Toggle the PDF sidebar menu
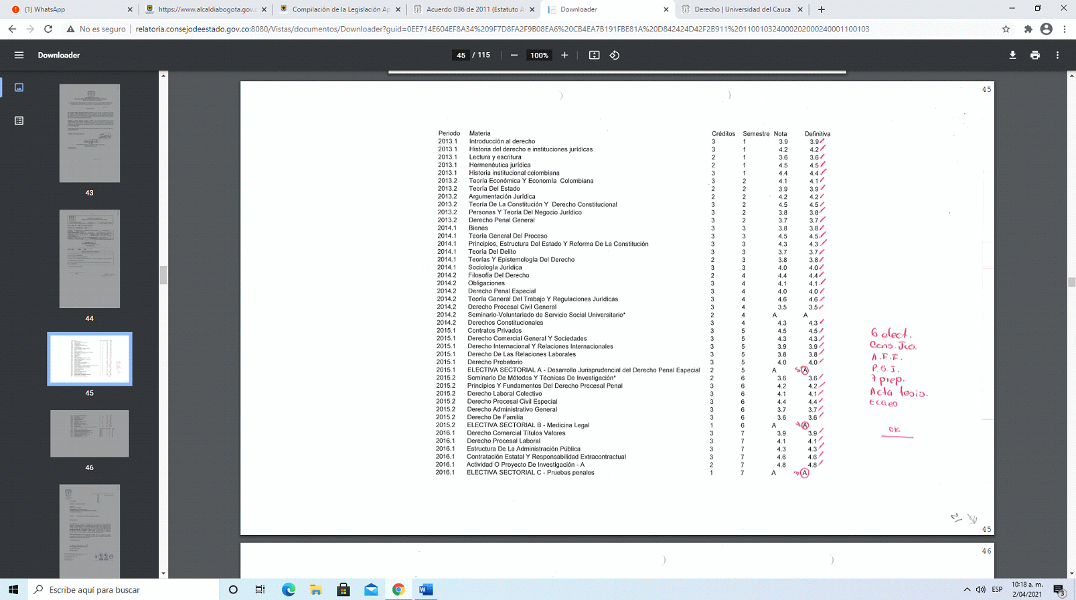1076x600 pixels. point(19,55)
